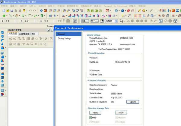Click the New file icon

pyautogui.click(x=4, y=11)
